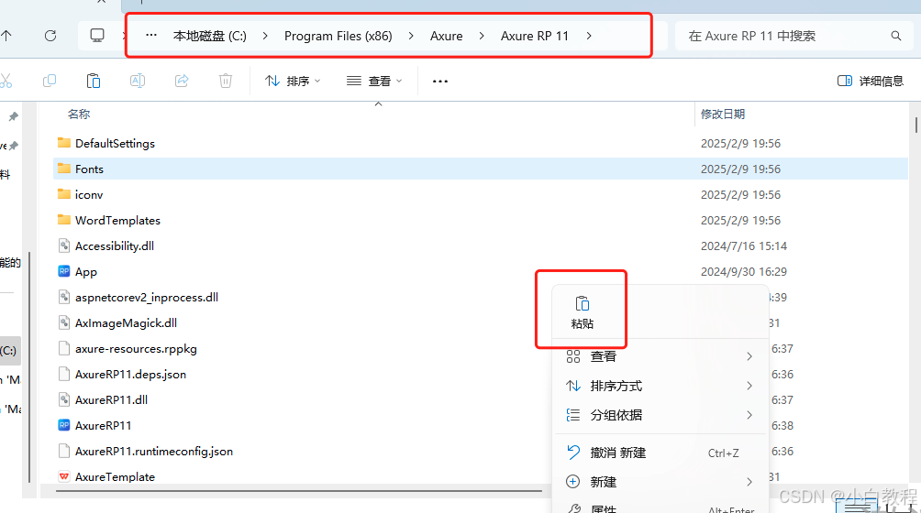Viewport: 921px width, 513px height.
Task: Click the AxureTemplate WPS file icon
Action: click(64, 476)
